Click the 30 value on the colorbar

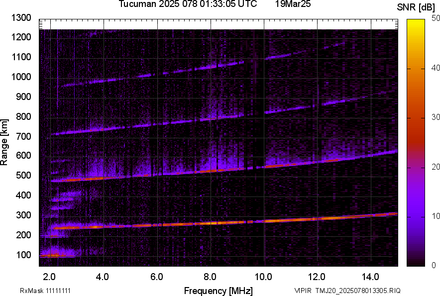[x=436, y=117]
